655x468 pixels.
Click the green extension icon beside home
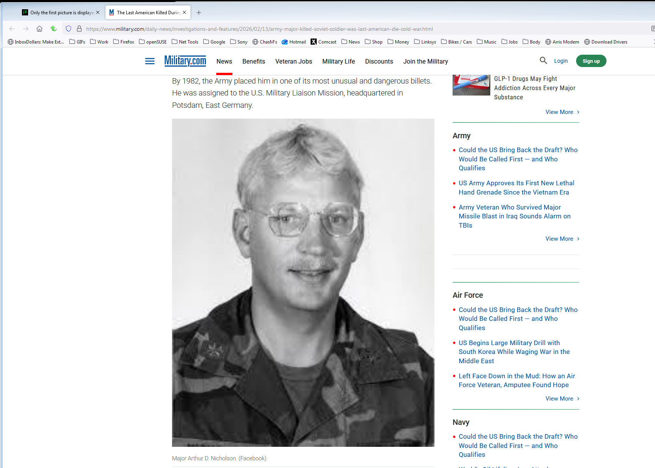coord(53,29)
